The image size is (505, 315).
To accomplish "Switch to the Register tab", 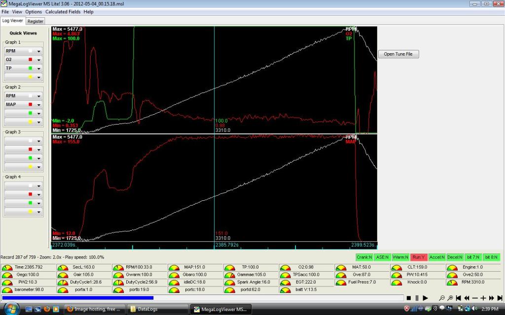I will coord(35,21).
